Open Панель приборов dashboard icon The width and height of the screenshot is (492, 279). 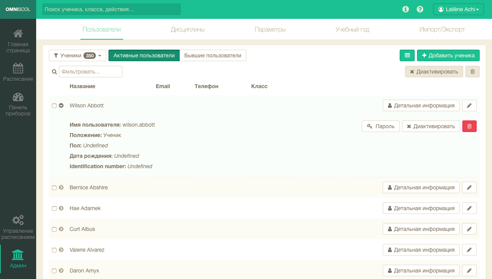click(18, 97)
